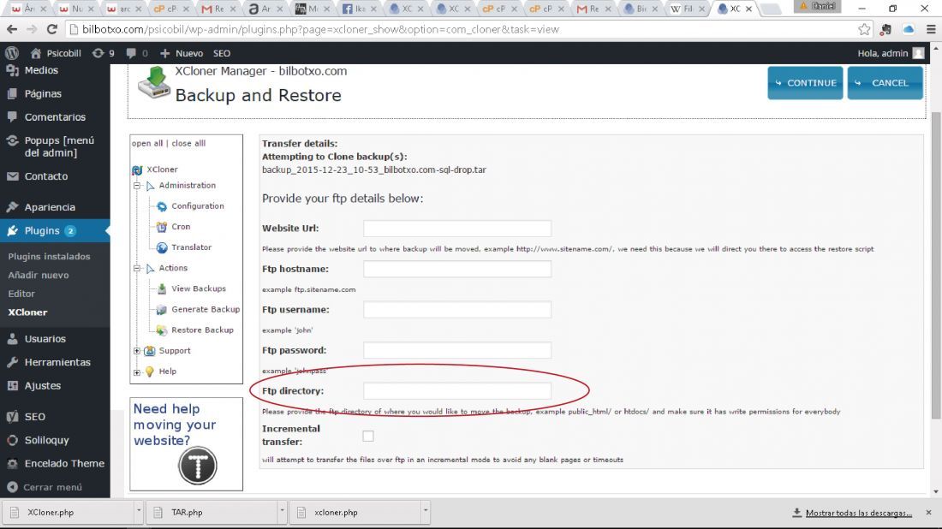Expand the Support tree node
Screen dimensions: 942x529
tap(137, 351)
